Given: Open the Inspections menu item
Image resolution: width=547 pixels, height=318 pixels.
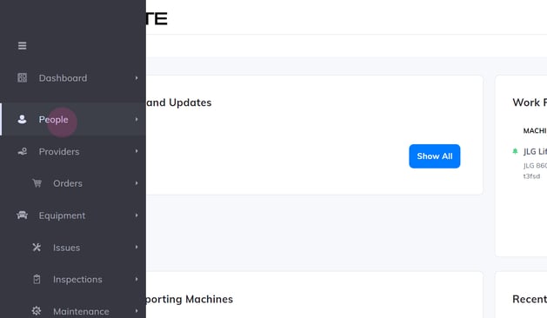Looking at the screenshot, I should pyautogui.click(x=73, y=279).
